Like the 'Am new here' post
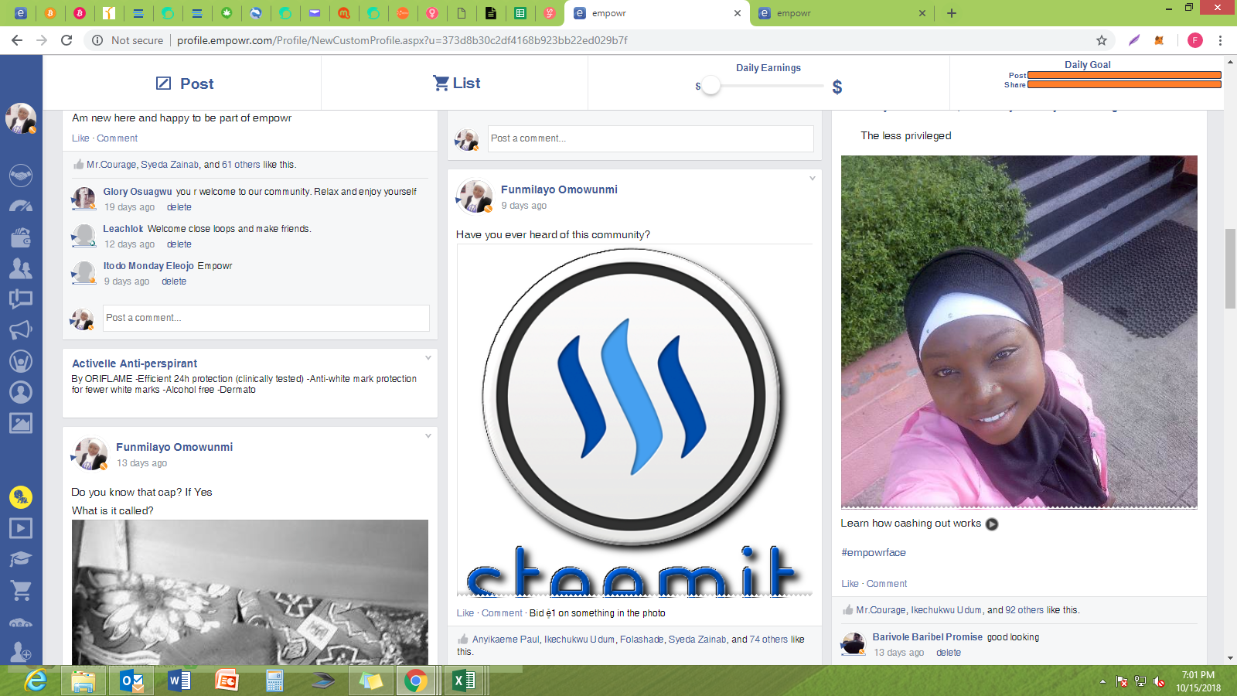Viewport: 1237px width, 696px height. click(x=80, y=138)
